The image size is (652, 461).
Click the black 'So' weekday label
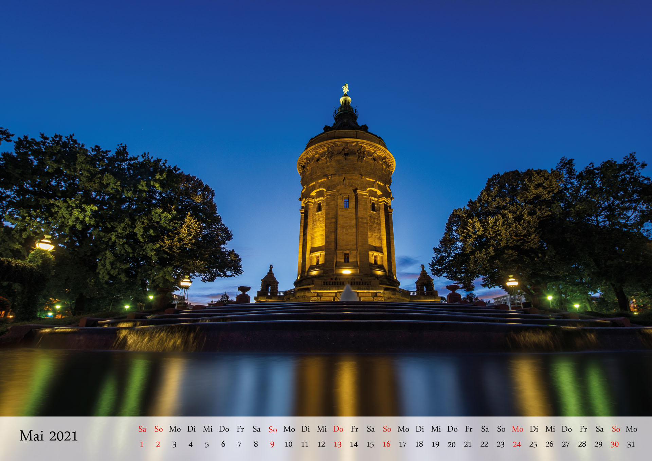tap(501, 429)
